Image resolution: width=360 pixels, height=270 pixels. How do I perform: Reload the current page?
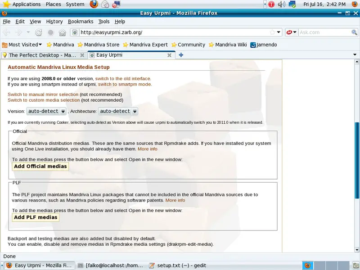pos(39,32)
